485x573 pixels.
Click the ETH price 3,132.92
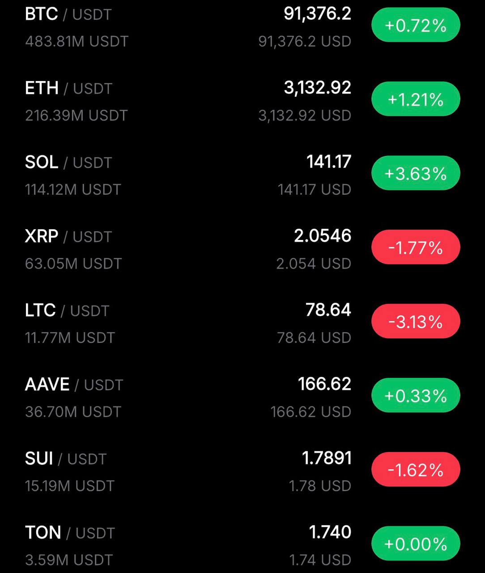coord(317,88)
